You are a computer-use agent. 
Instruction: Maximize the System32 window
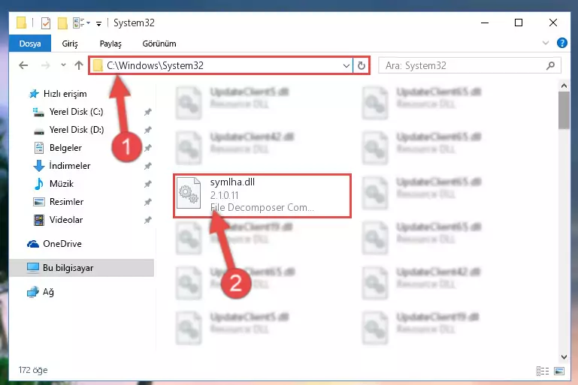point(519,23)
